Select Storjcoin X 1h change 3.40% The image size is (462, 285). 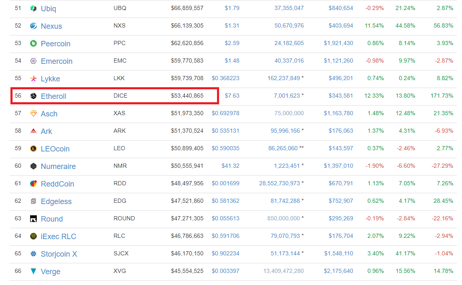click(x=375, y=254)
